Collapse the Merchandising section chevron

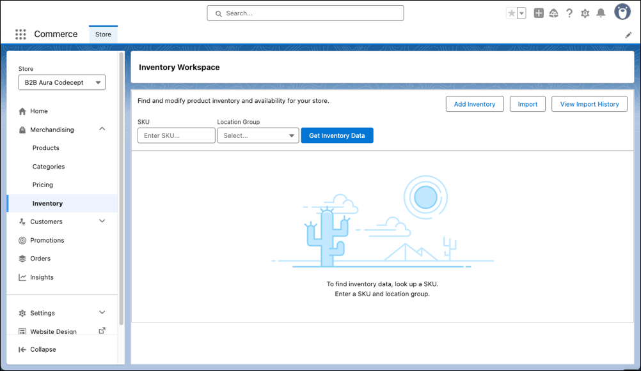[102, 129]
